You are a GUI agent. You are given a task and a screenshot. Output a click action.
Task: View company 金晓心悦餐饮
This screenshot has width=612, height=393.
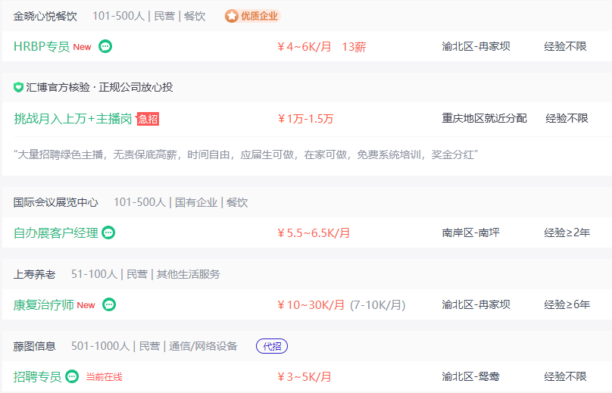[45, 16]
